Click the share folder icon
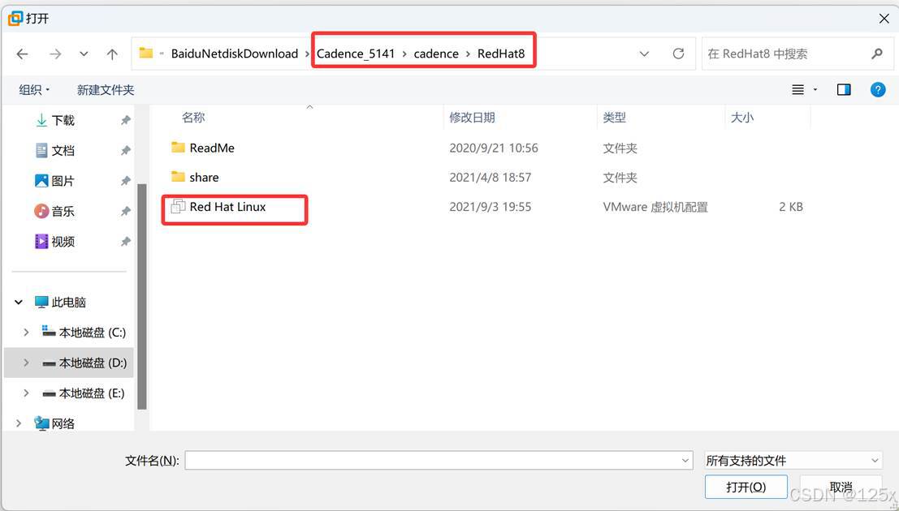 pos(179,177)
